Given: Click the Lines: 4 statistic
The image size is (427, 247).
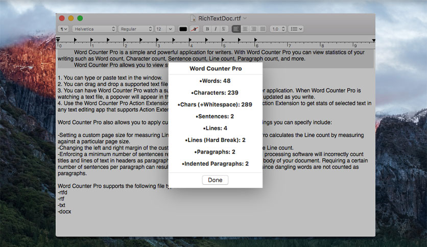Looking at the screenshot, I should (x=215, y=128).
